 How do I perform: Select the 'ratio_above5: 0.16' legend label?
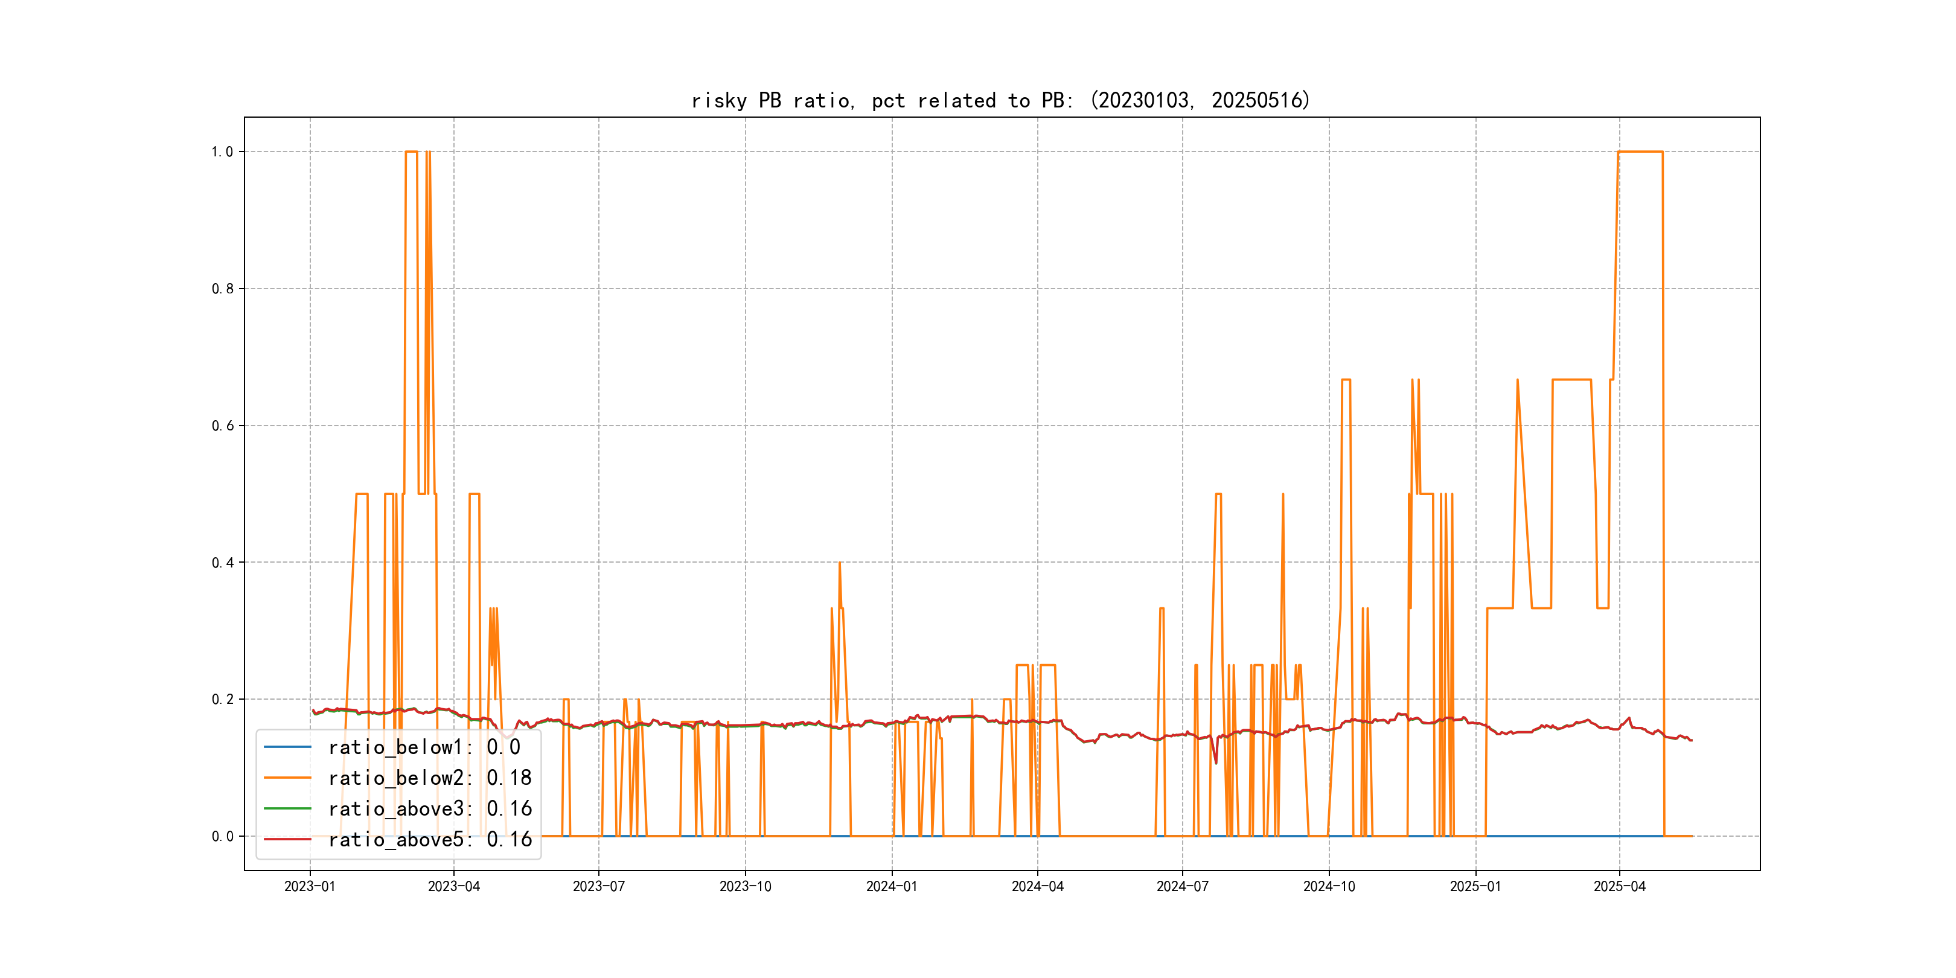coord(430,839)
